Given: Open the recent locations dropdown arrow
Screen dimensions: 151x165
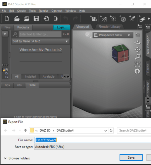Looking at the screenshot, I should tap(20, 131).
